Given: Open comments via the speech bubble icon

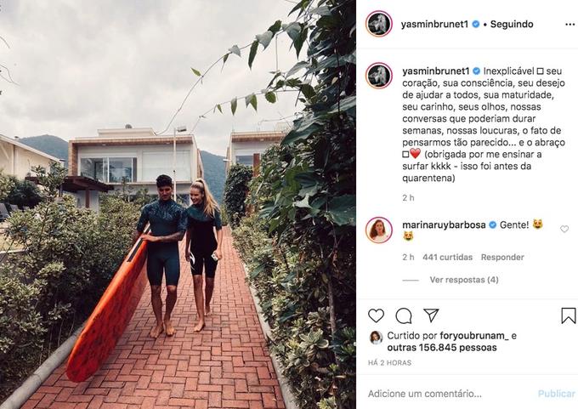Looking at the screenshot, I should 404,315.
